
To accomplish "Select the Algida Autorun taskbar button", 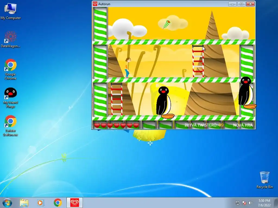I will 75,203.
